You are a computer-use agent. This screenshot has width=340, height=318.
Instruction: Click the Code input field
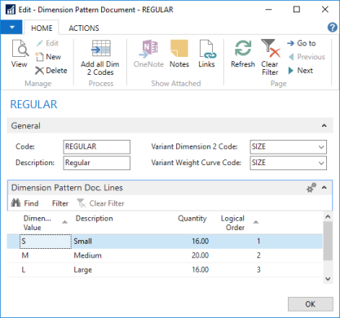(x=97, y=147)
